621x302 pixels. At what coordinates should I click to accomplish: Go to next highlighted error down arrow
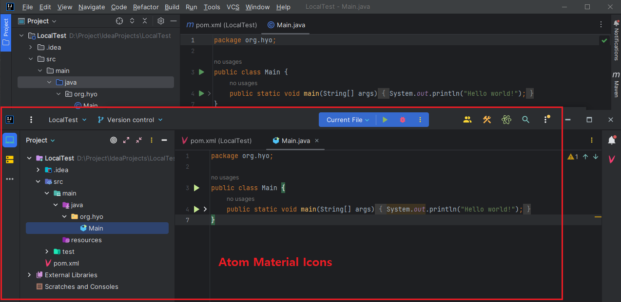[596, 157]
